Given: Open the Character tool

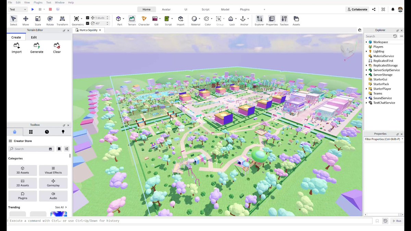Looking at the screenshot, I should point(144,21).
